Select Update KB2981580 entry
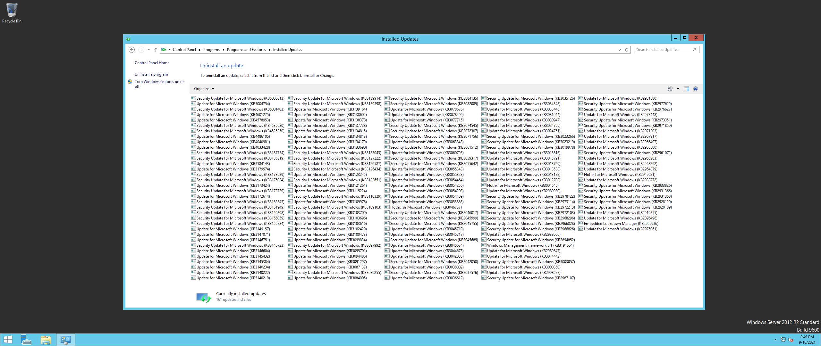This screenshot has width=821, height=346. (x=618, y=98)
